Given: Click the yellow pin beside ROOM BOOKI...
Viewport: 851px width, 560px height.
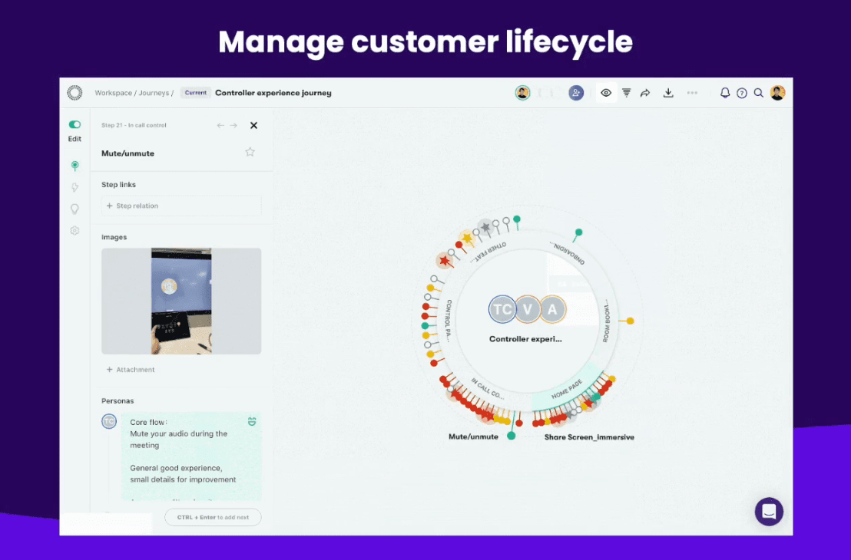Looking at the screenshot, I should [630, 321].
